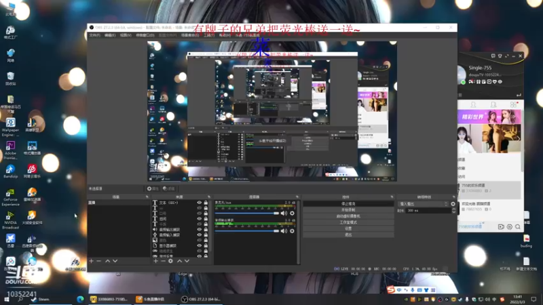Pop out the Scene Transitions dock panel
This screenshot has width=543, height=305.
click(x=453, y=197)
